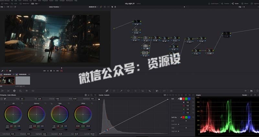Select the Color Wheels palette icon

click(14, 91)
